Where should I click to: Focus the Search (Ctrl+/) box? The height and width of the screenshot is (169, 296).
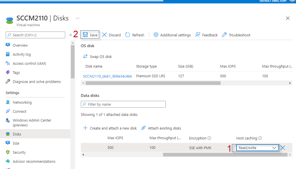pyautogui.click(x=36, y=35)
